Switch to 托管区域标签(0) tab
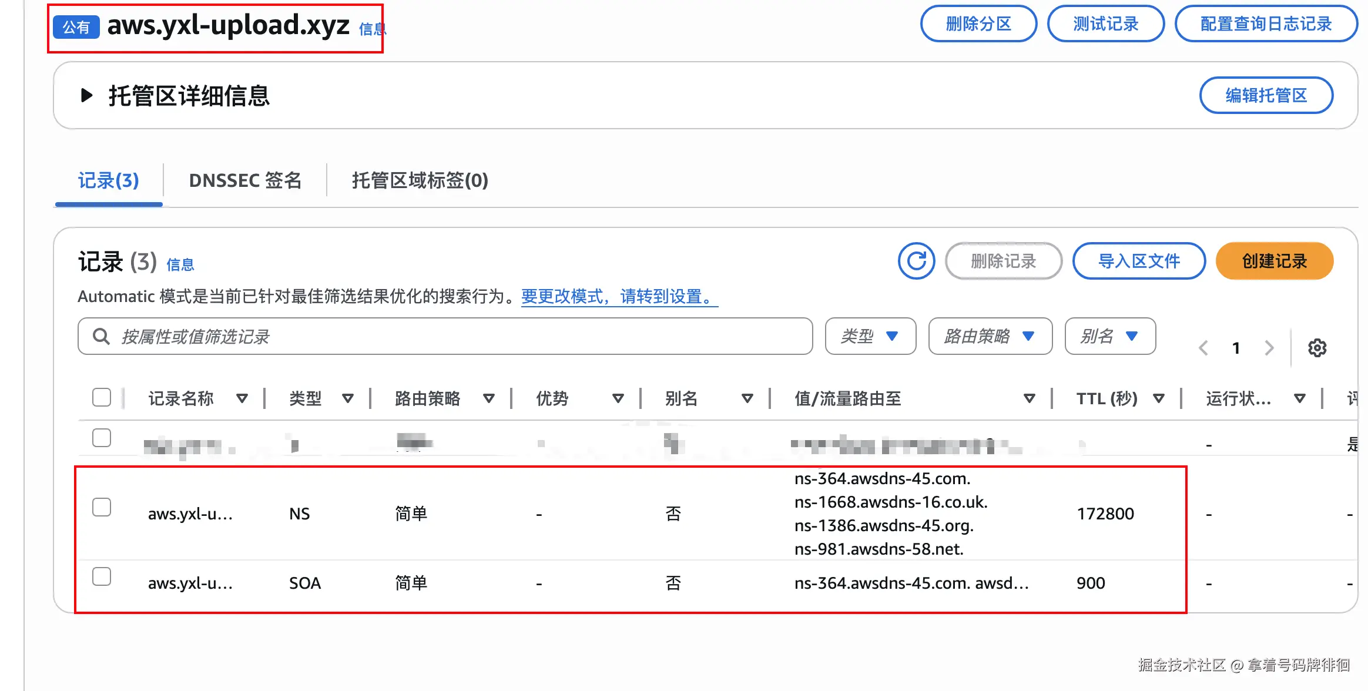Screen dimensions: 1368x691 tap(420, 180)
